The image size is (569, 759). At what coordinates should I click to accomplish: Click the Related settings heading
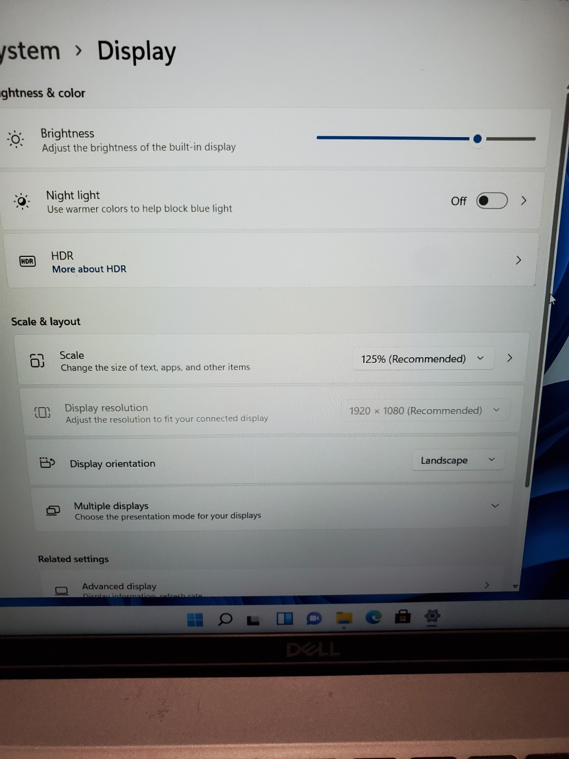pos(73,559)
